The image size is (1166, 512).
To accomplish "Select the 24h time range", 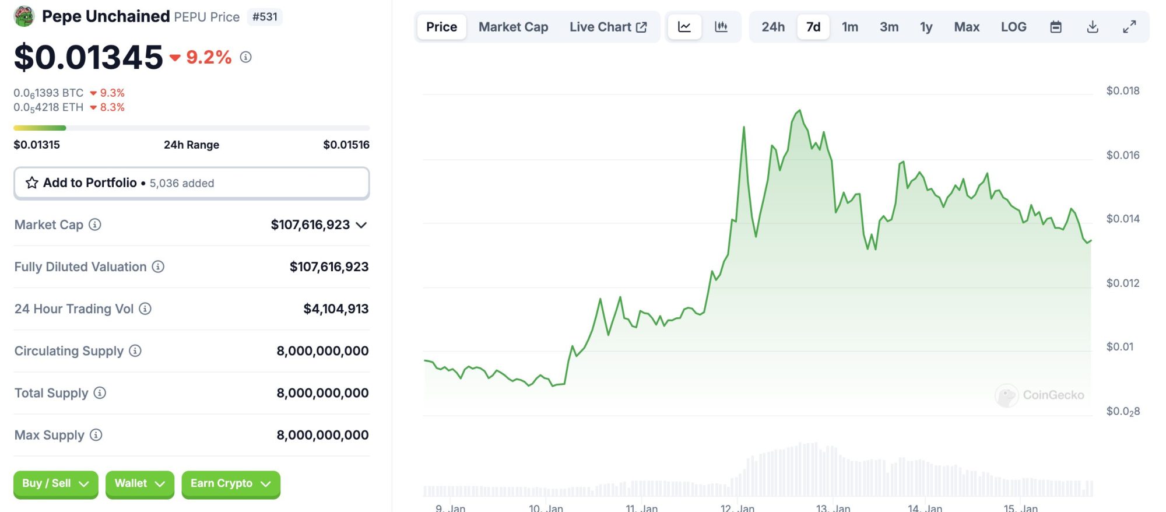I will [x=773, y=27].
